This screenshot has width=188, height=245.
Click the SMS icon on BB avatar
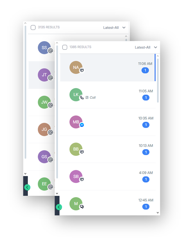82,152
